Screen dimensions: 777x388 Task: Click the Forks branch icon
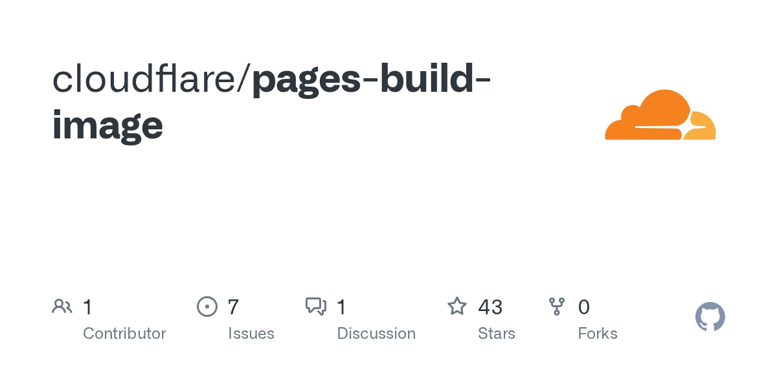(x=557, y=307)
